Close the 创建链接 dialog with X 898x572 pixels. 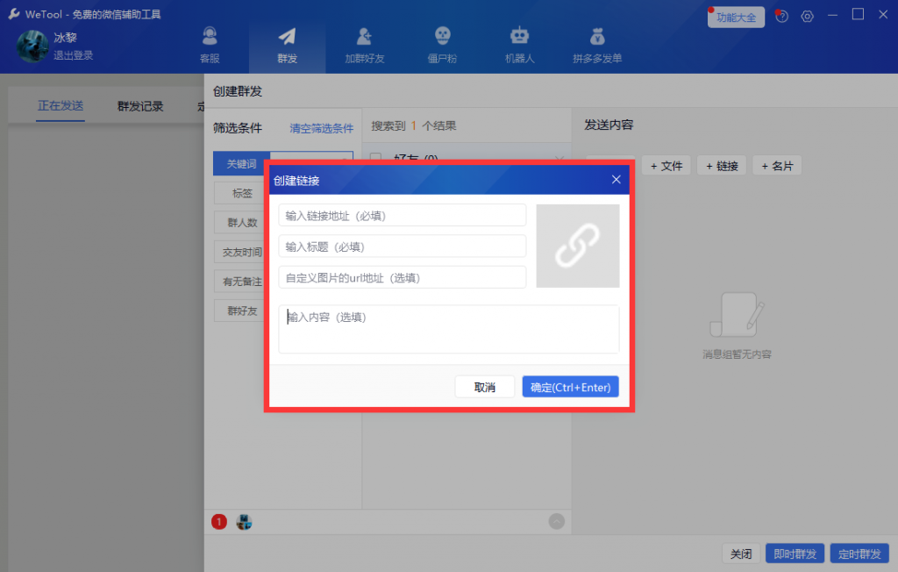tap(616, 180)
